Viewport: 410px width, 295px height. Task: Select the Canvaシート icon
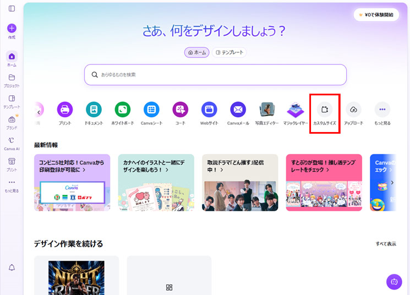(151, 110)
